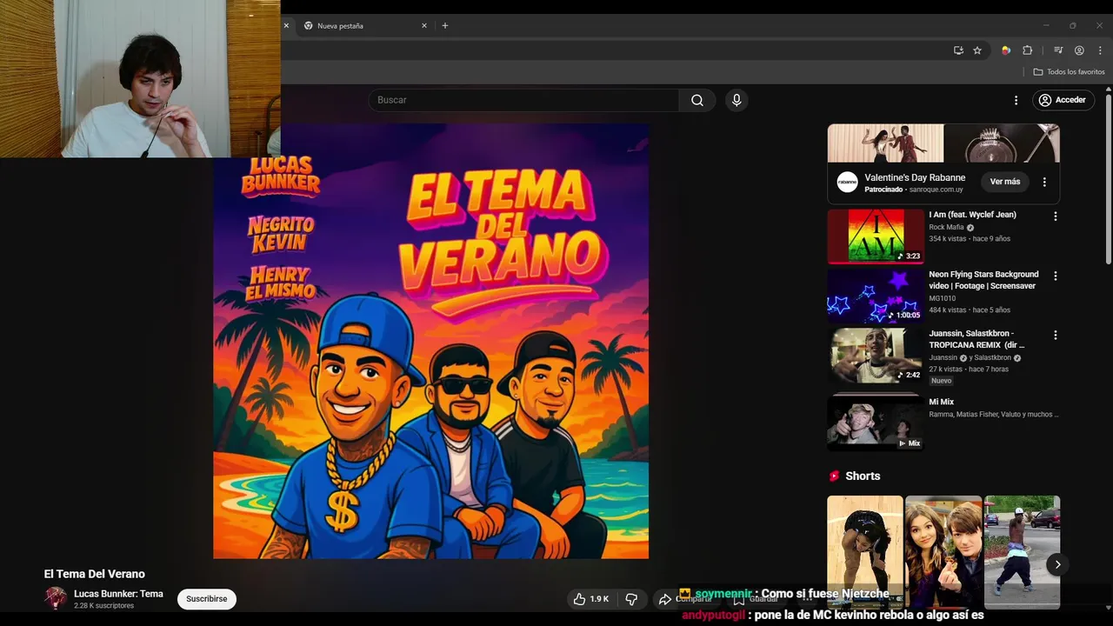The width and height of the screenshot is (1113, 626).
Task: Open Todos los favoritos folder
Action: click(1069, 72)
